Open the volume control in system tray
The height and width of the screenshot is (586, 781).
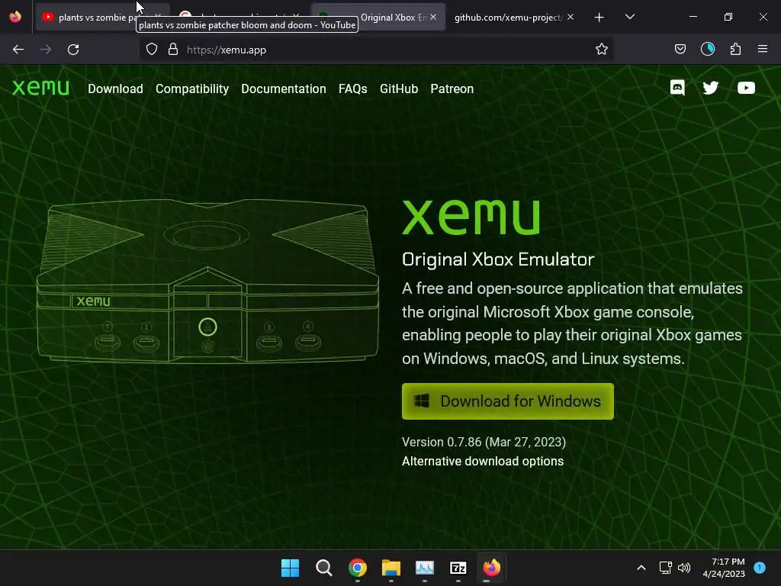684,568
